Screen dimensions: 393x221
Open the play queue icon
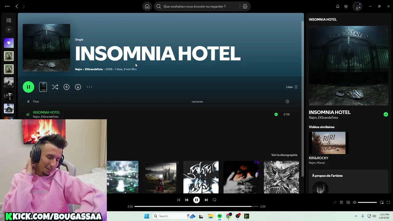[341, 203]
